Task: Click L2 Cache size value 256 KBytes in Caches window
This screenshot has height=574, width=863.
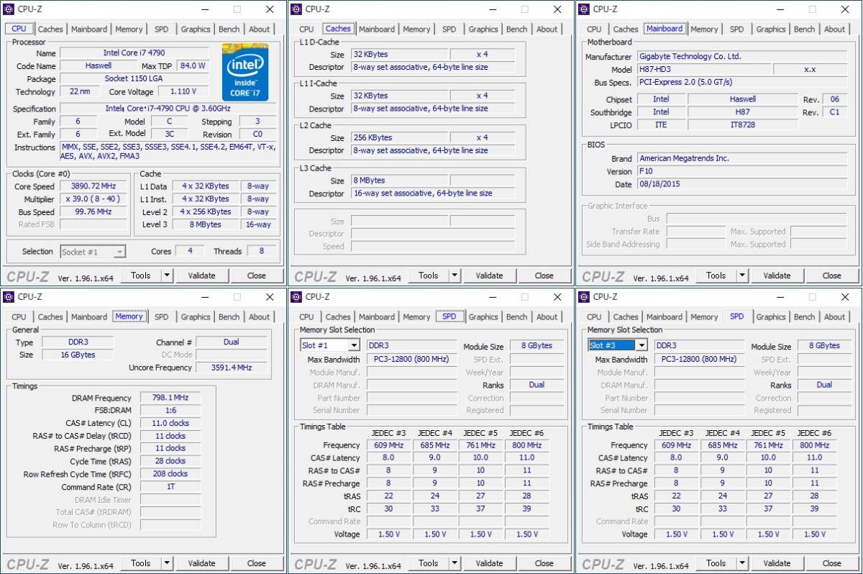Action: click(x=398, y=137)
